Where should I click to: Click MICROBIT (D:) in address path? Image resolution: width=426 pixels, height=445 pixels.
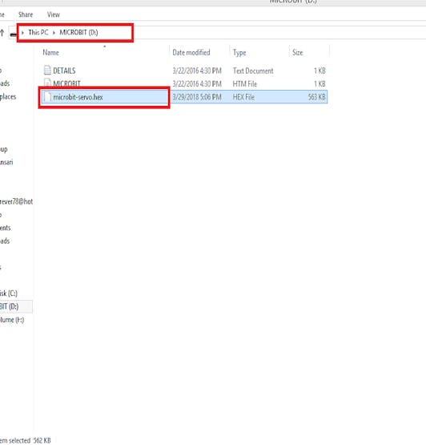[x=78, y=32]
